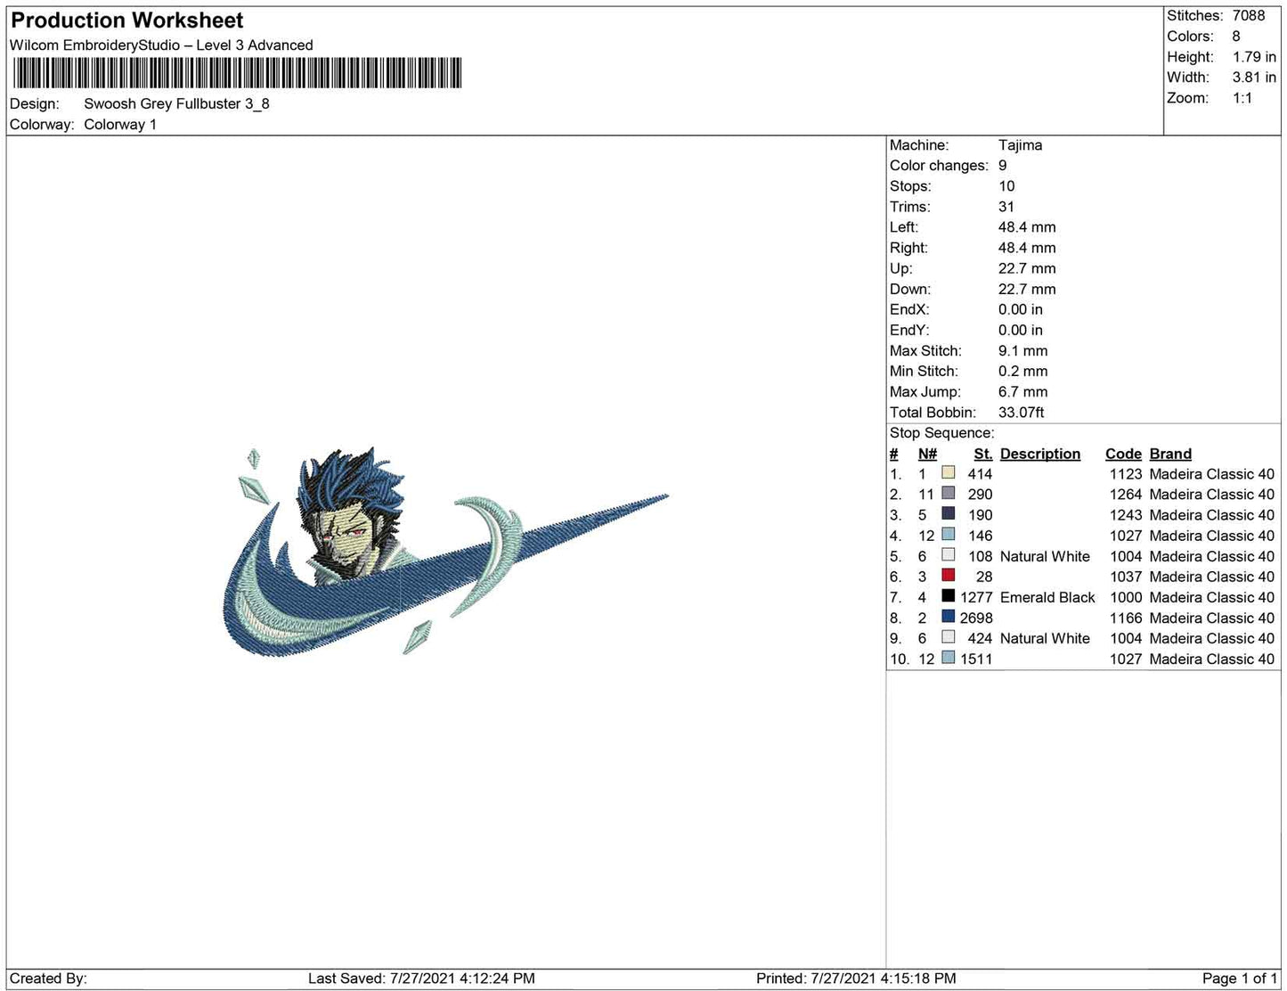Select stitch count 1511 in stop 10
This screenshot has height=991, width=1287.
tap(976, 659)
